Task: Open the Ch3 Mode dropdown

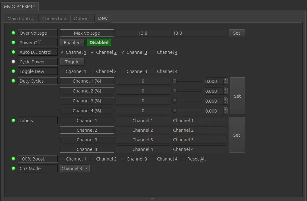Action: [75, 169]
